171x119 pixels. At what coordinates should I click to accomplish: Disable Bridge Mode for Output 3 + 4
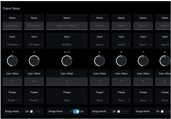(76, 112)
